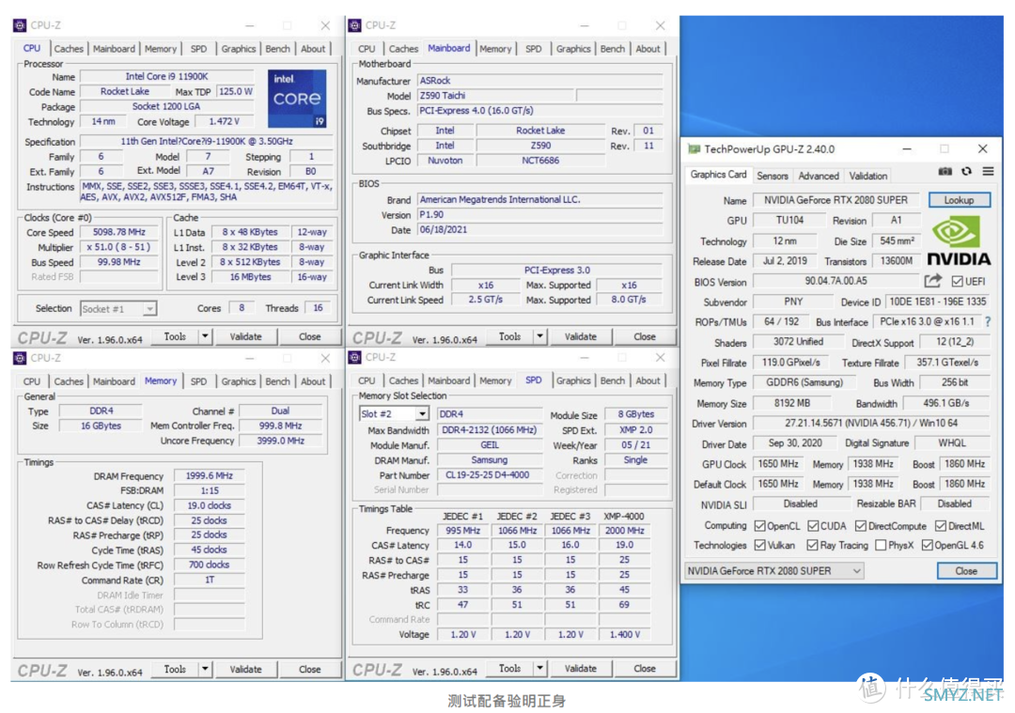Open the NVIDIA GeForce RTX 2080 SUPER selector dropdown
Screen dimensions: 1015x713
[x=774, y=570]
